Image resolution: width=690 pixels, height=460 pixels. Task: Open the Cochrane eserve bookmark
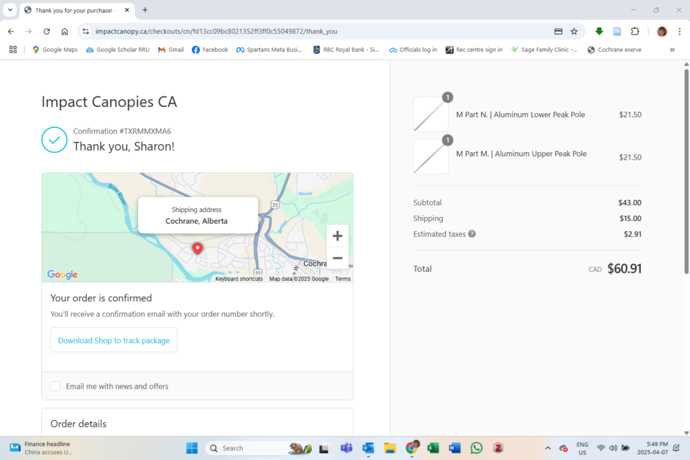615,50
